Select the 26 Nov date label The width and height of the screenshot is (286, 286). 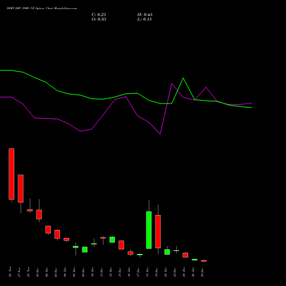coord(10,272)
